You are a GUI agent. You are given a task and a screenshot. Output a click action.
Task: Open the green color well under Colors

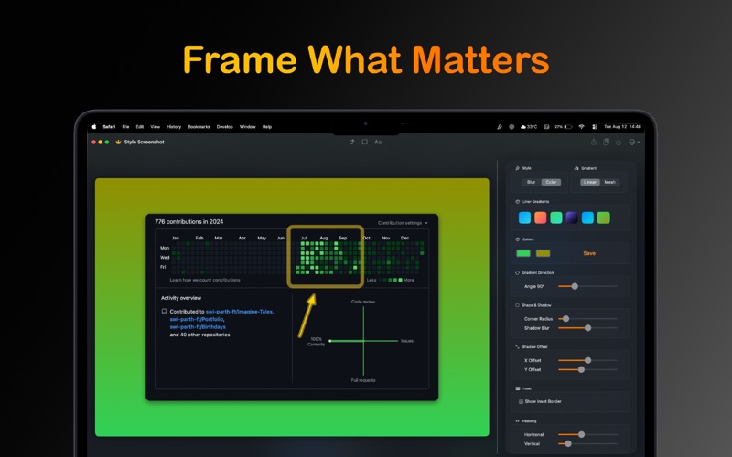click(523, 253)
